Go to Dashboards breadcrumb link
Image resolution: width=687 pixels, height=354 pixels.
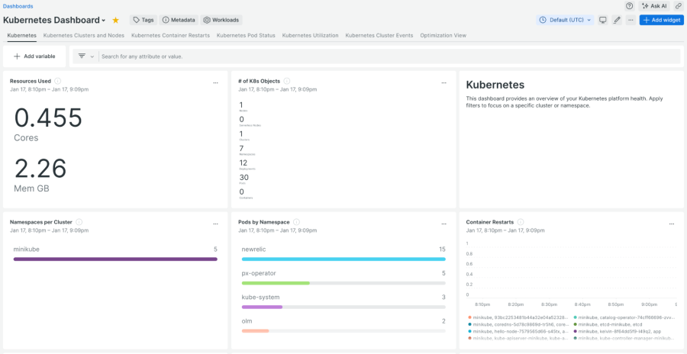pos(18,5)
